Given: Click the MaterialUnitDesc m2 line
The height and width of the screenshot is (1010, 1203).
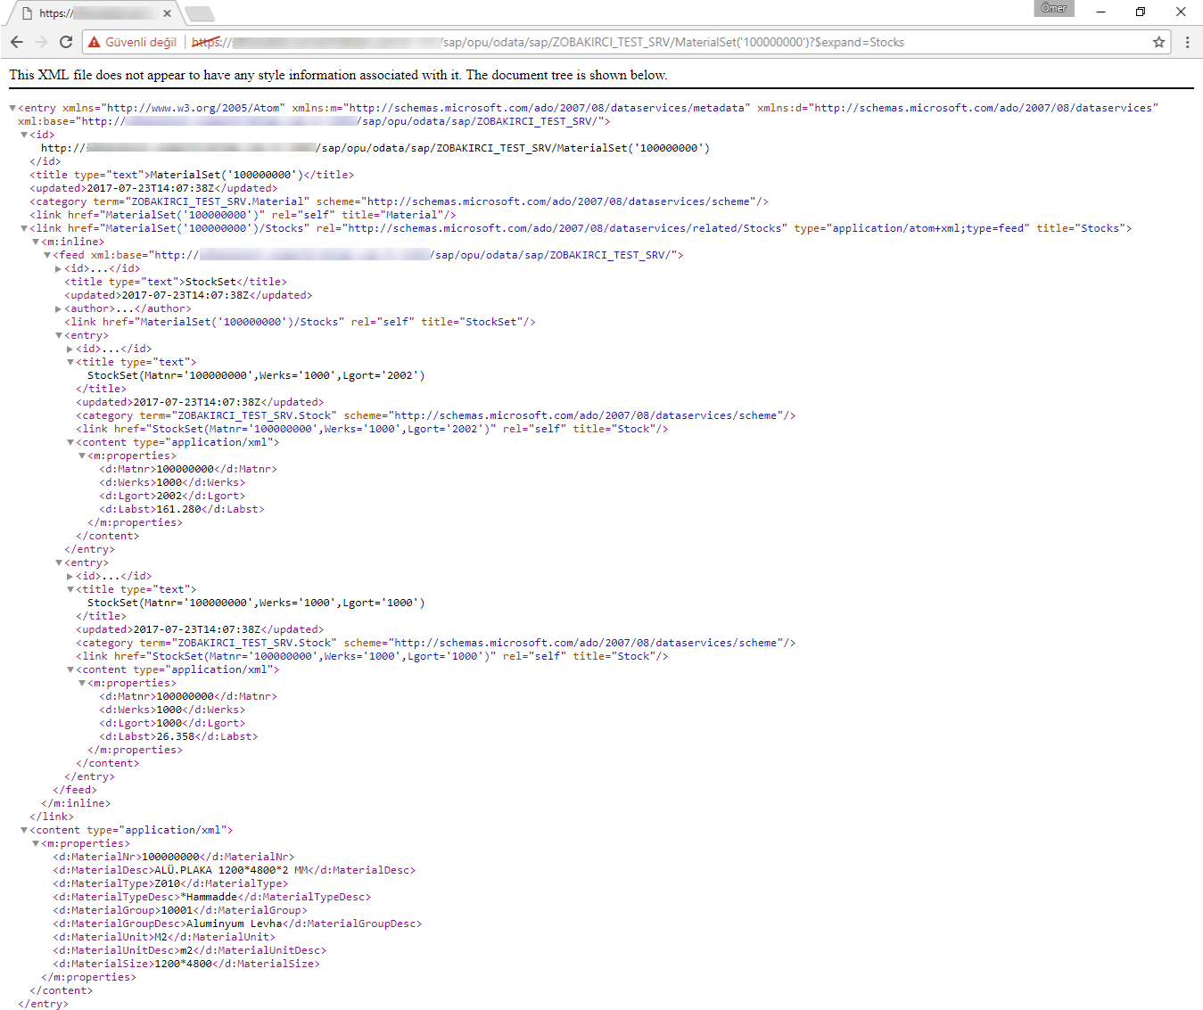Looking at the screenshot, I should [x=190, y=950].
